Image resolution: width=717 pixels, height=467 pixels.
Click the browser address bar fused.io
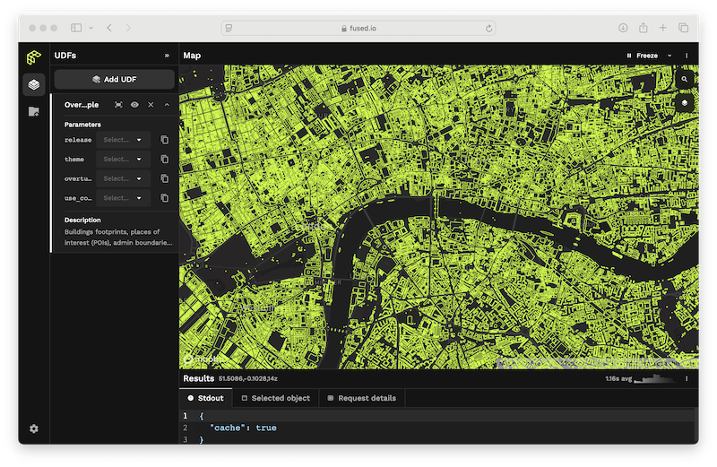(358, 29)
